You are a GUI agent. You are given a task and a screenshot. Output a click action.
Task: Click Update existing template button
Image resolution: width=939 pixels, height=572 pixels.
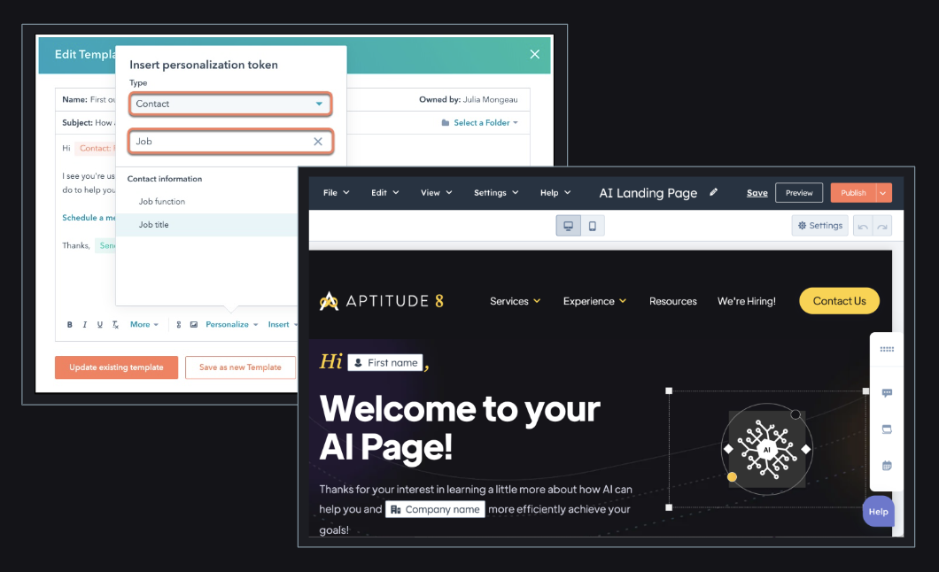click(116, 367)
